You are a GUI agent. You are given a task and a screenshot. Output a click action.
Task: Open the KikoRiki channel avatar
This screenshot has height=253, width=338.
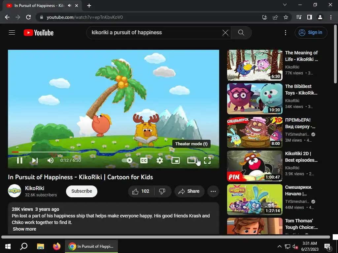[15, 191]
